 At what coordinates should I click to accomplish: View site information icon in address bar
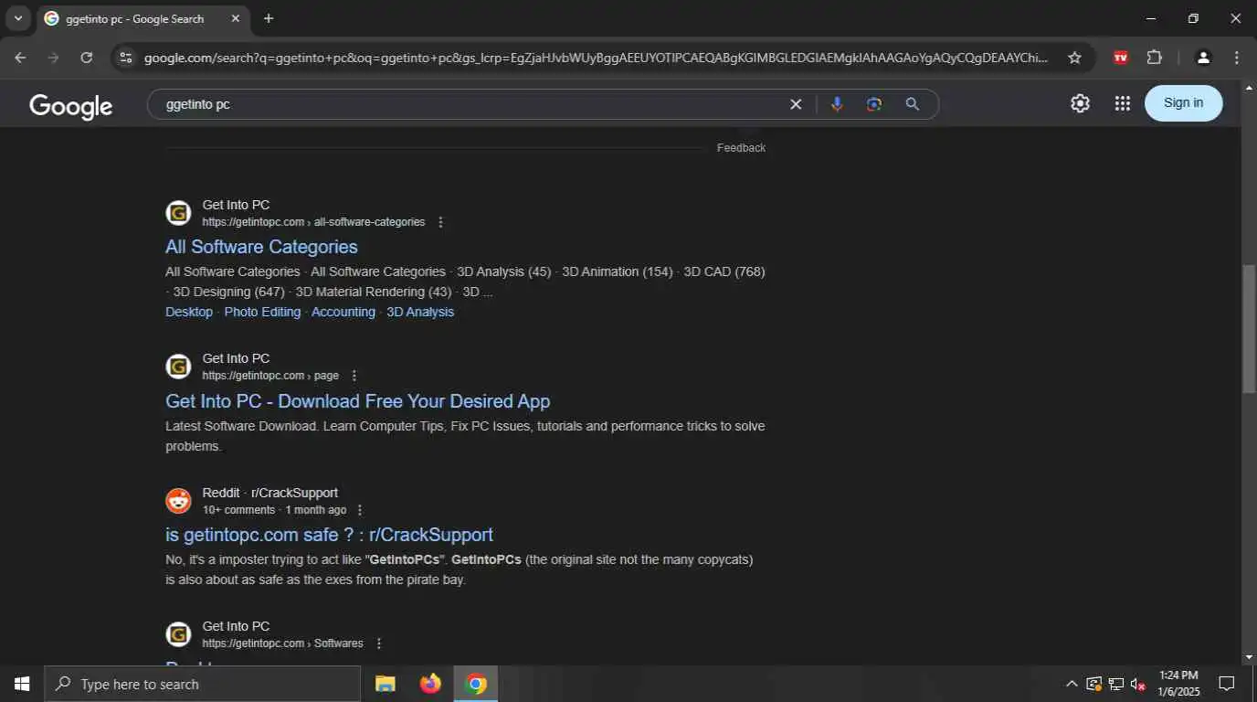(x=126, y=58)
